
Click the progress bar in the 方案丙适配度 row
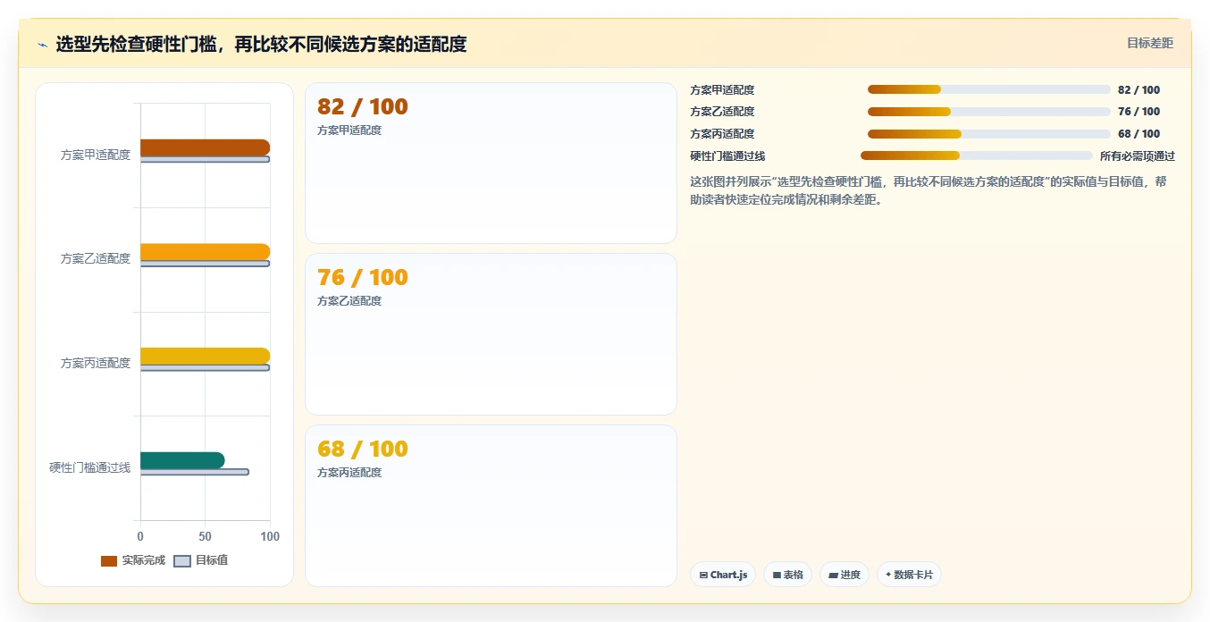pos(989,134)
